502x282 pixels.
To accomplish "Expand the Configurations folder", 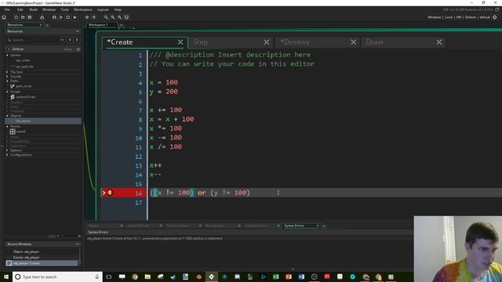I will click(7, 155).
